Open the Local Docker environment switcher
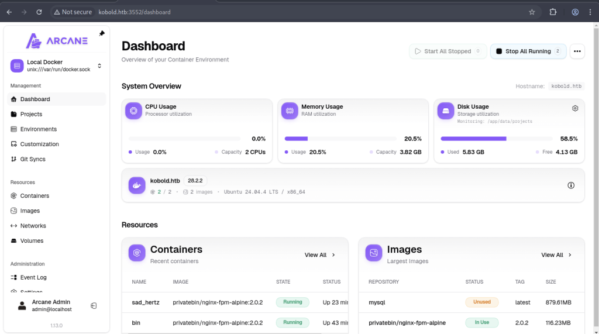 (57, 66)
